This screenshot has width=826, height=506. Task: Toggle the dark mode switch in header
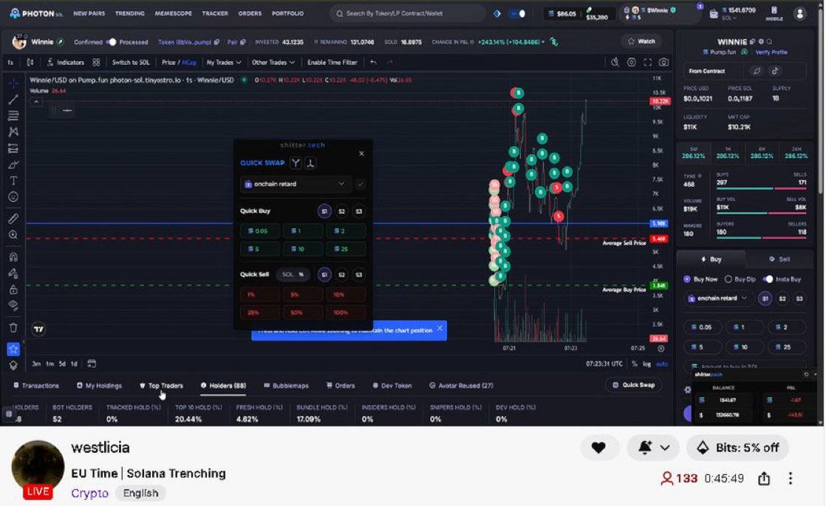[x=518, y=14]
